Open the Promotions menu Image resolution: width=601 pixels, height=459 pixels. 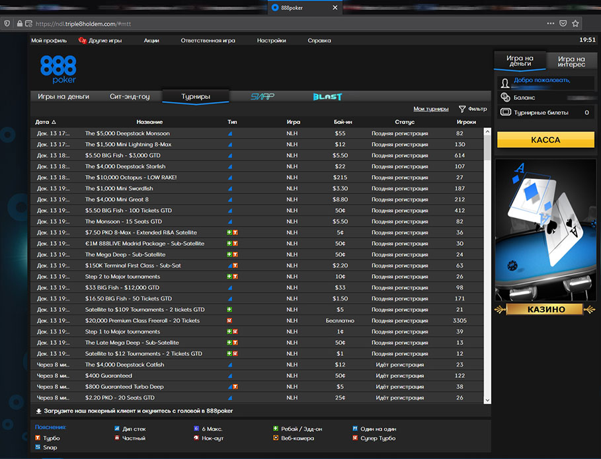tap(151, 40)
